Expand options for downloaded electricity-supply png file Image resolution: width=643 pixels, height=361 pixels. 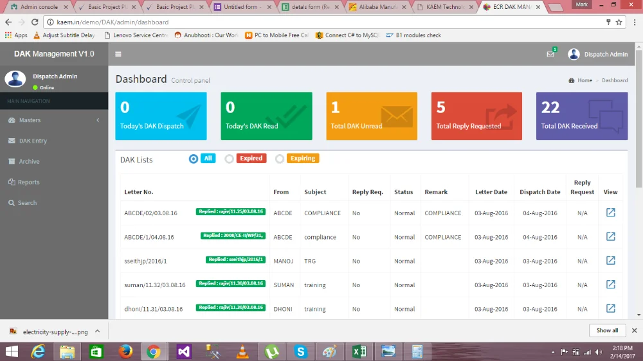pyautogui.click(x=97, y=331)
